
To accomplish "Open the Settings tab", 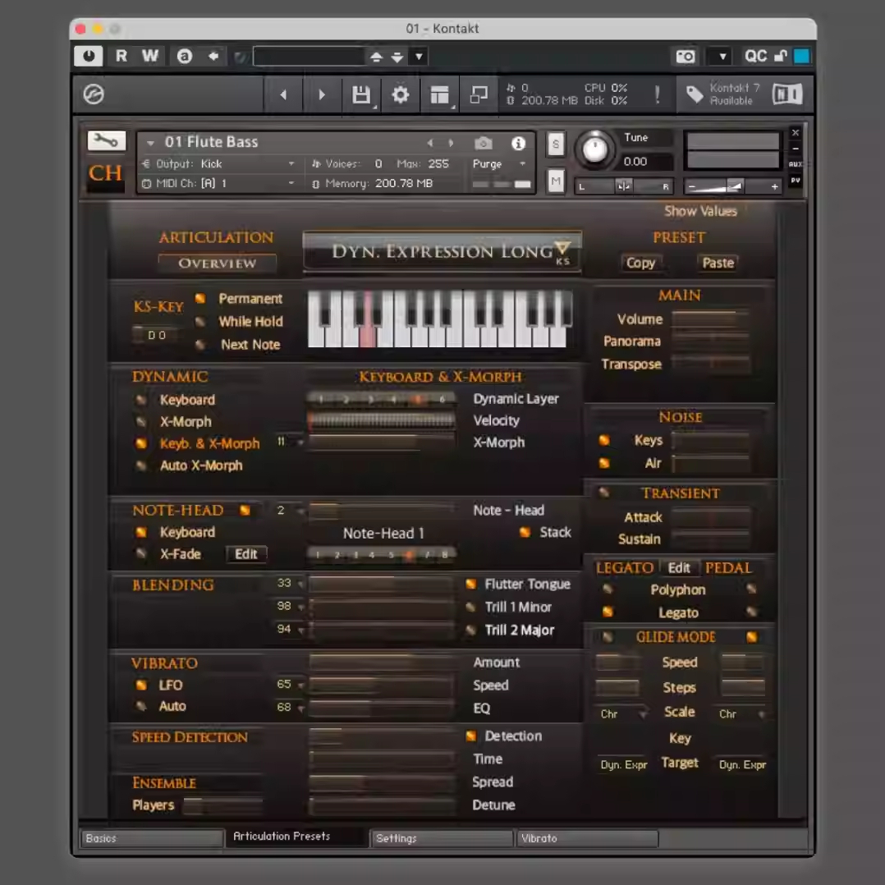I will pyautogui.click(x=442, y=838).
